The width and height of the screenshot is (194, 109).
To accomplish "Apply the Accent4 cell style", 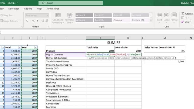I will pyautogui.click(x=140, y=15).
